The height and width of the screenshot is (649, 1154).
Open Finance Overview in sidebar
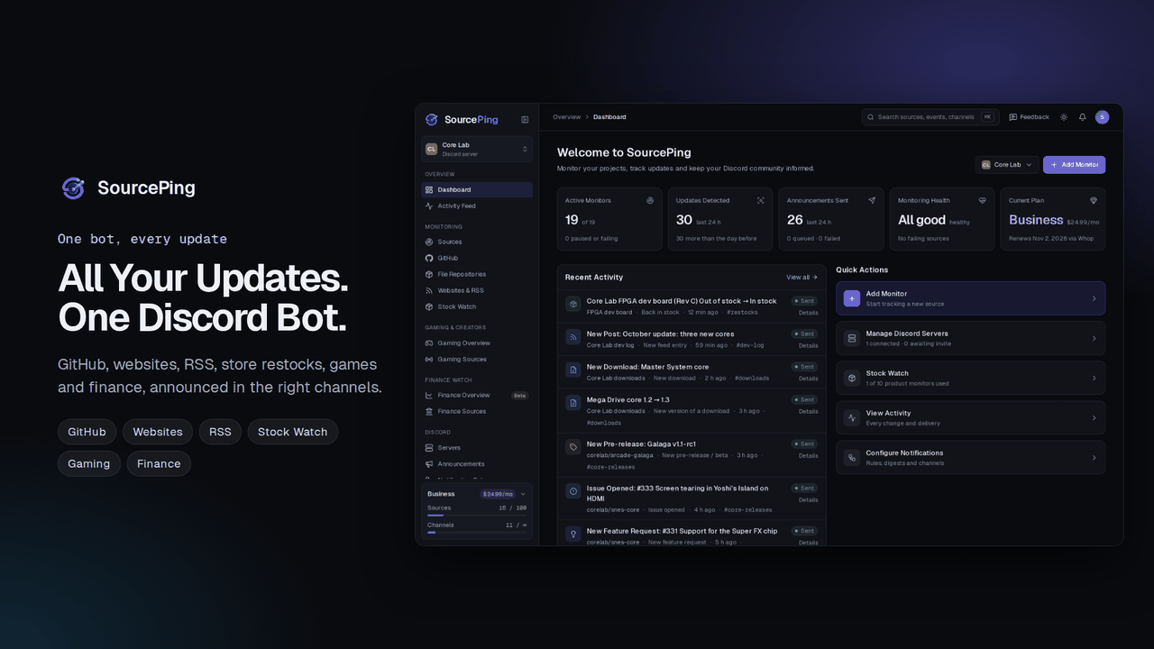[477, 395]
